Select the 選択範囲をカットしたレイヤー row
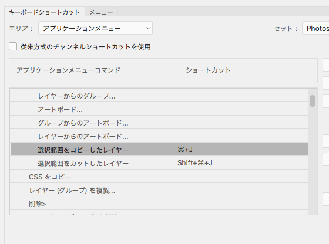The image size is (329, 244). pyautogui.click(x=159, y=163)
